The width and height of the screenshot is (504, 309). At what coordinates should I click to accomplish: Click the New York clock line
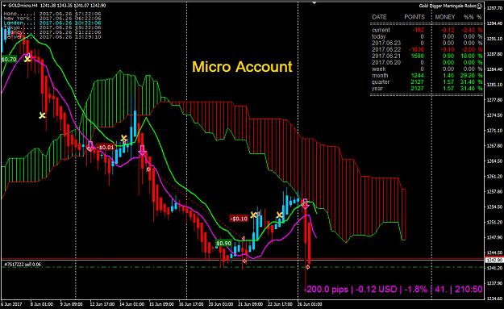click(x=52, y=19)
